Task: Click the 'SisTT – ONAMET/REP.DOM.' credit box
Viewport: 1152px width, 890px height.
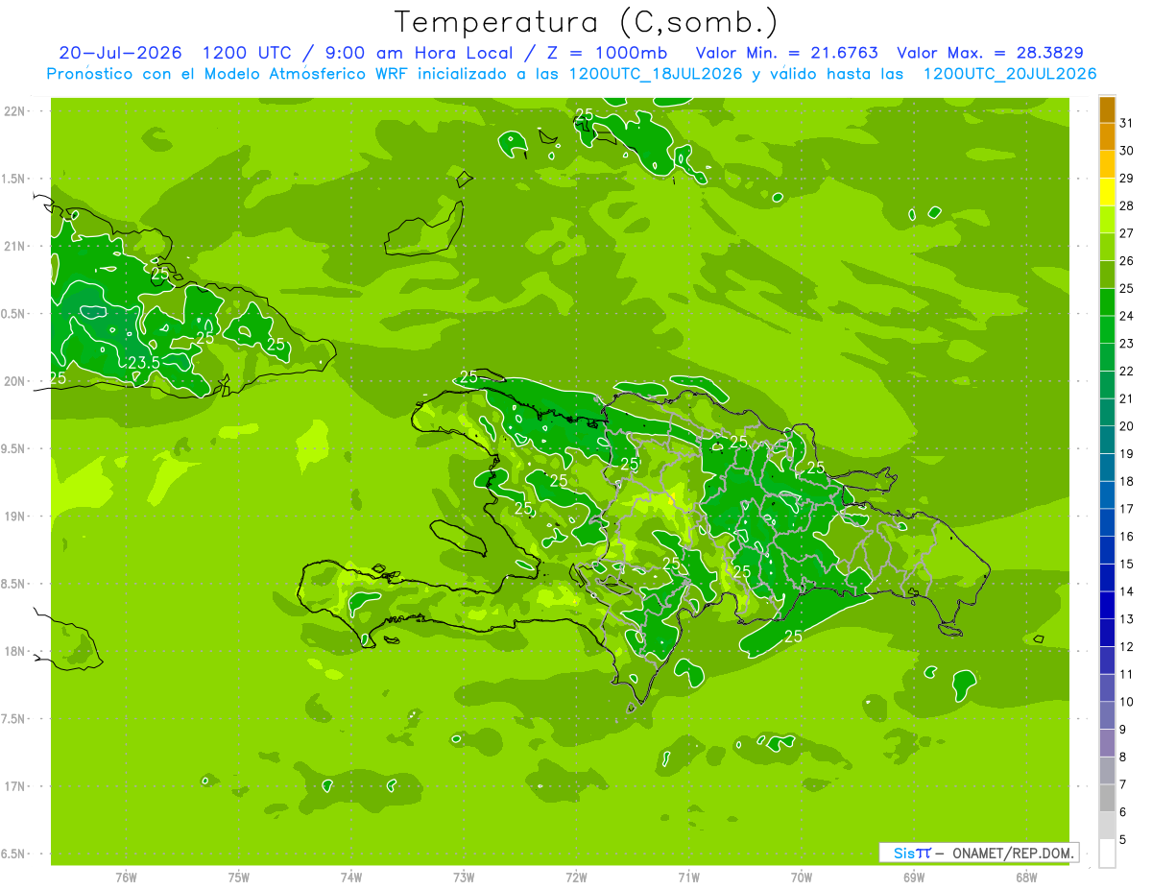Action: 979,853
